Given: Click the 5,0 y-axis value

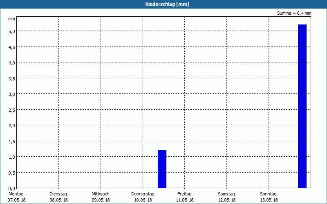Looking at the screenshot, I should coord(12,31).
